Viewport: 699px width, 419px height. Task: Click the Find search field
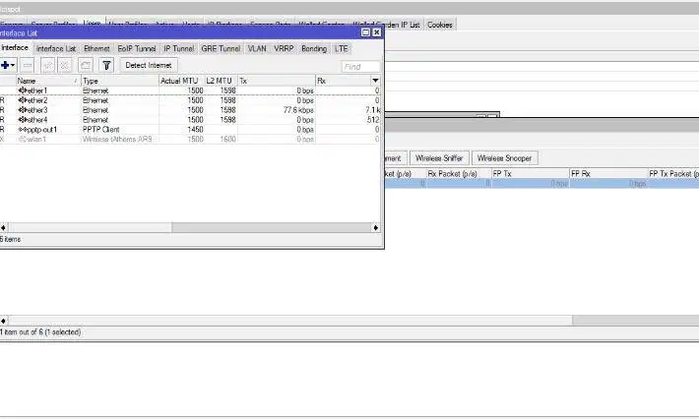(361, 67)
